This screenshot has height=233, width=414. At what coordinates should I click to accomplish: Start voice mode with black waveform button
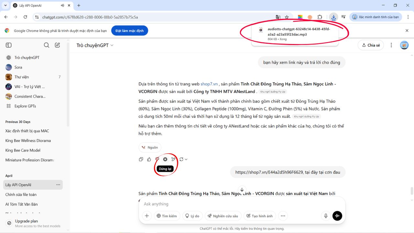pyautogui.click(x=337, y=216)
